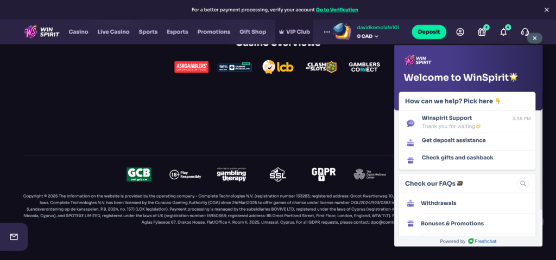Viewport: 556px width, 260px height.
Task: Search FAQs with the magnifier icon
Action: point(523,184)
